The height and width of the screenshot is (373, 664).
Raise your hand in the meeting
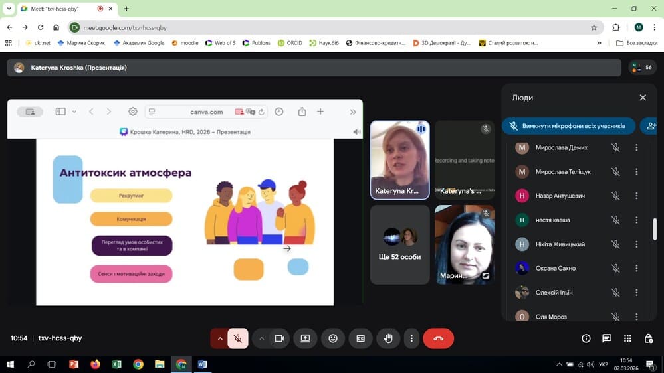(x=388, y=338)
